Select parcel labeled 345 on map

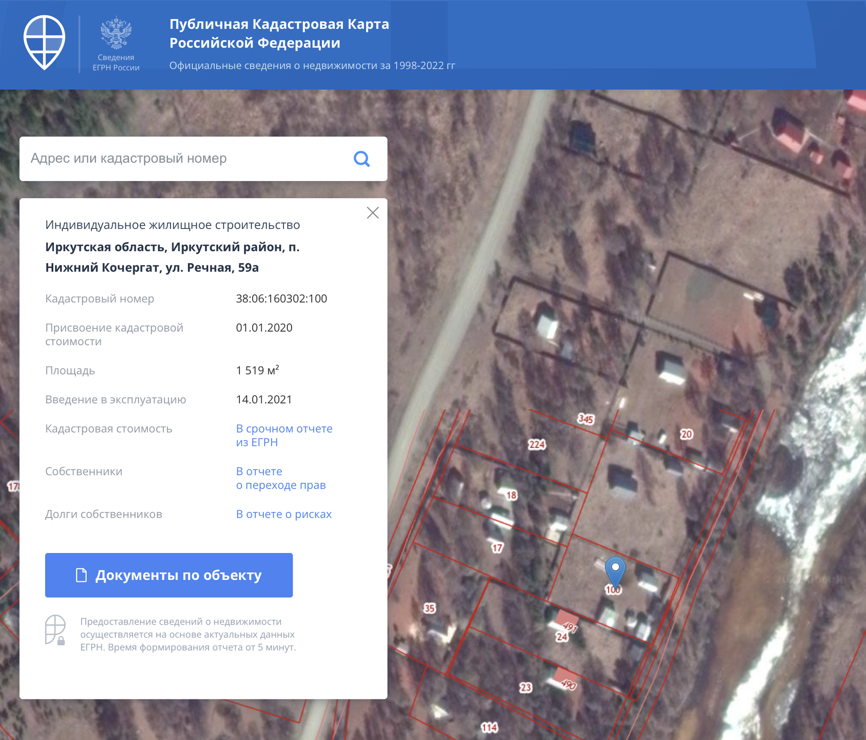585,419
